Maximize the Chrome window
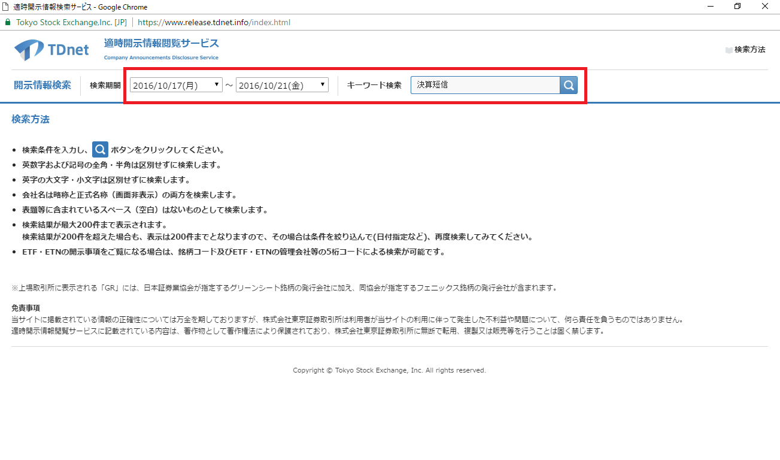The width and height of the screenshot is (780, 460). tap(737, 7)
